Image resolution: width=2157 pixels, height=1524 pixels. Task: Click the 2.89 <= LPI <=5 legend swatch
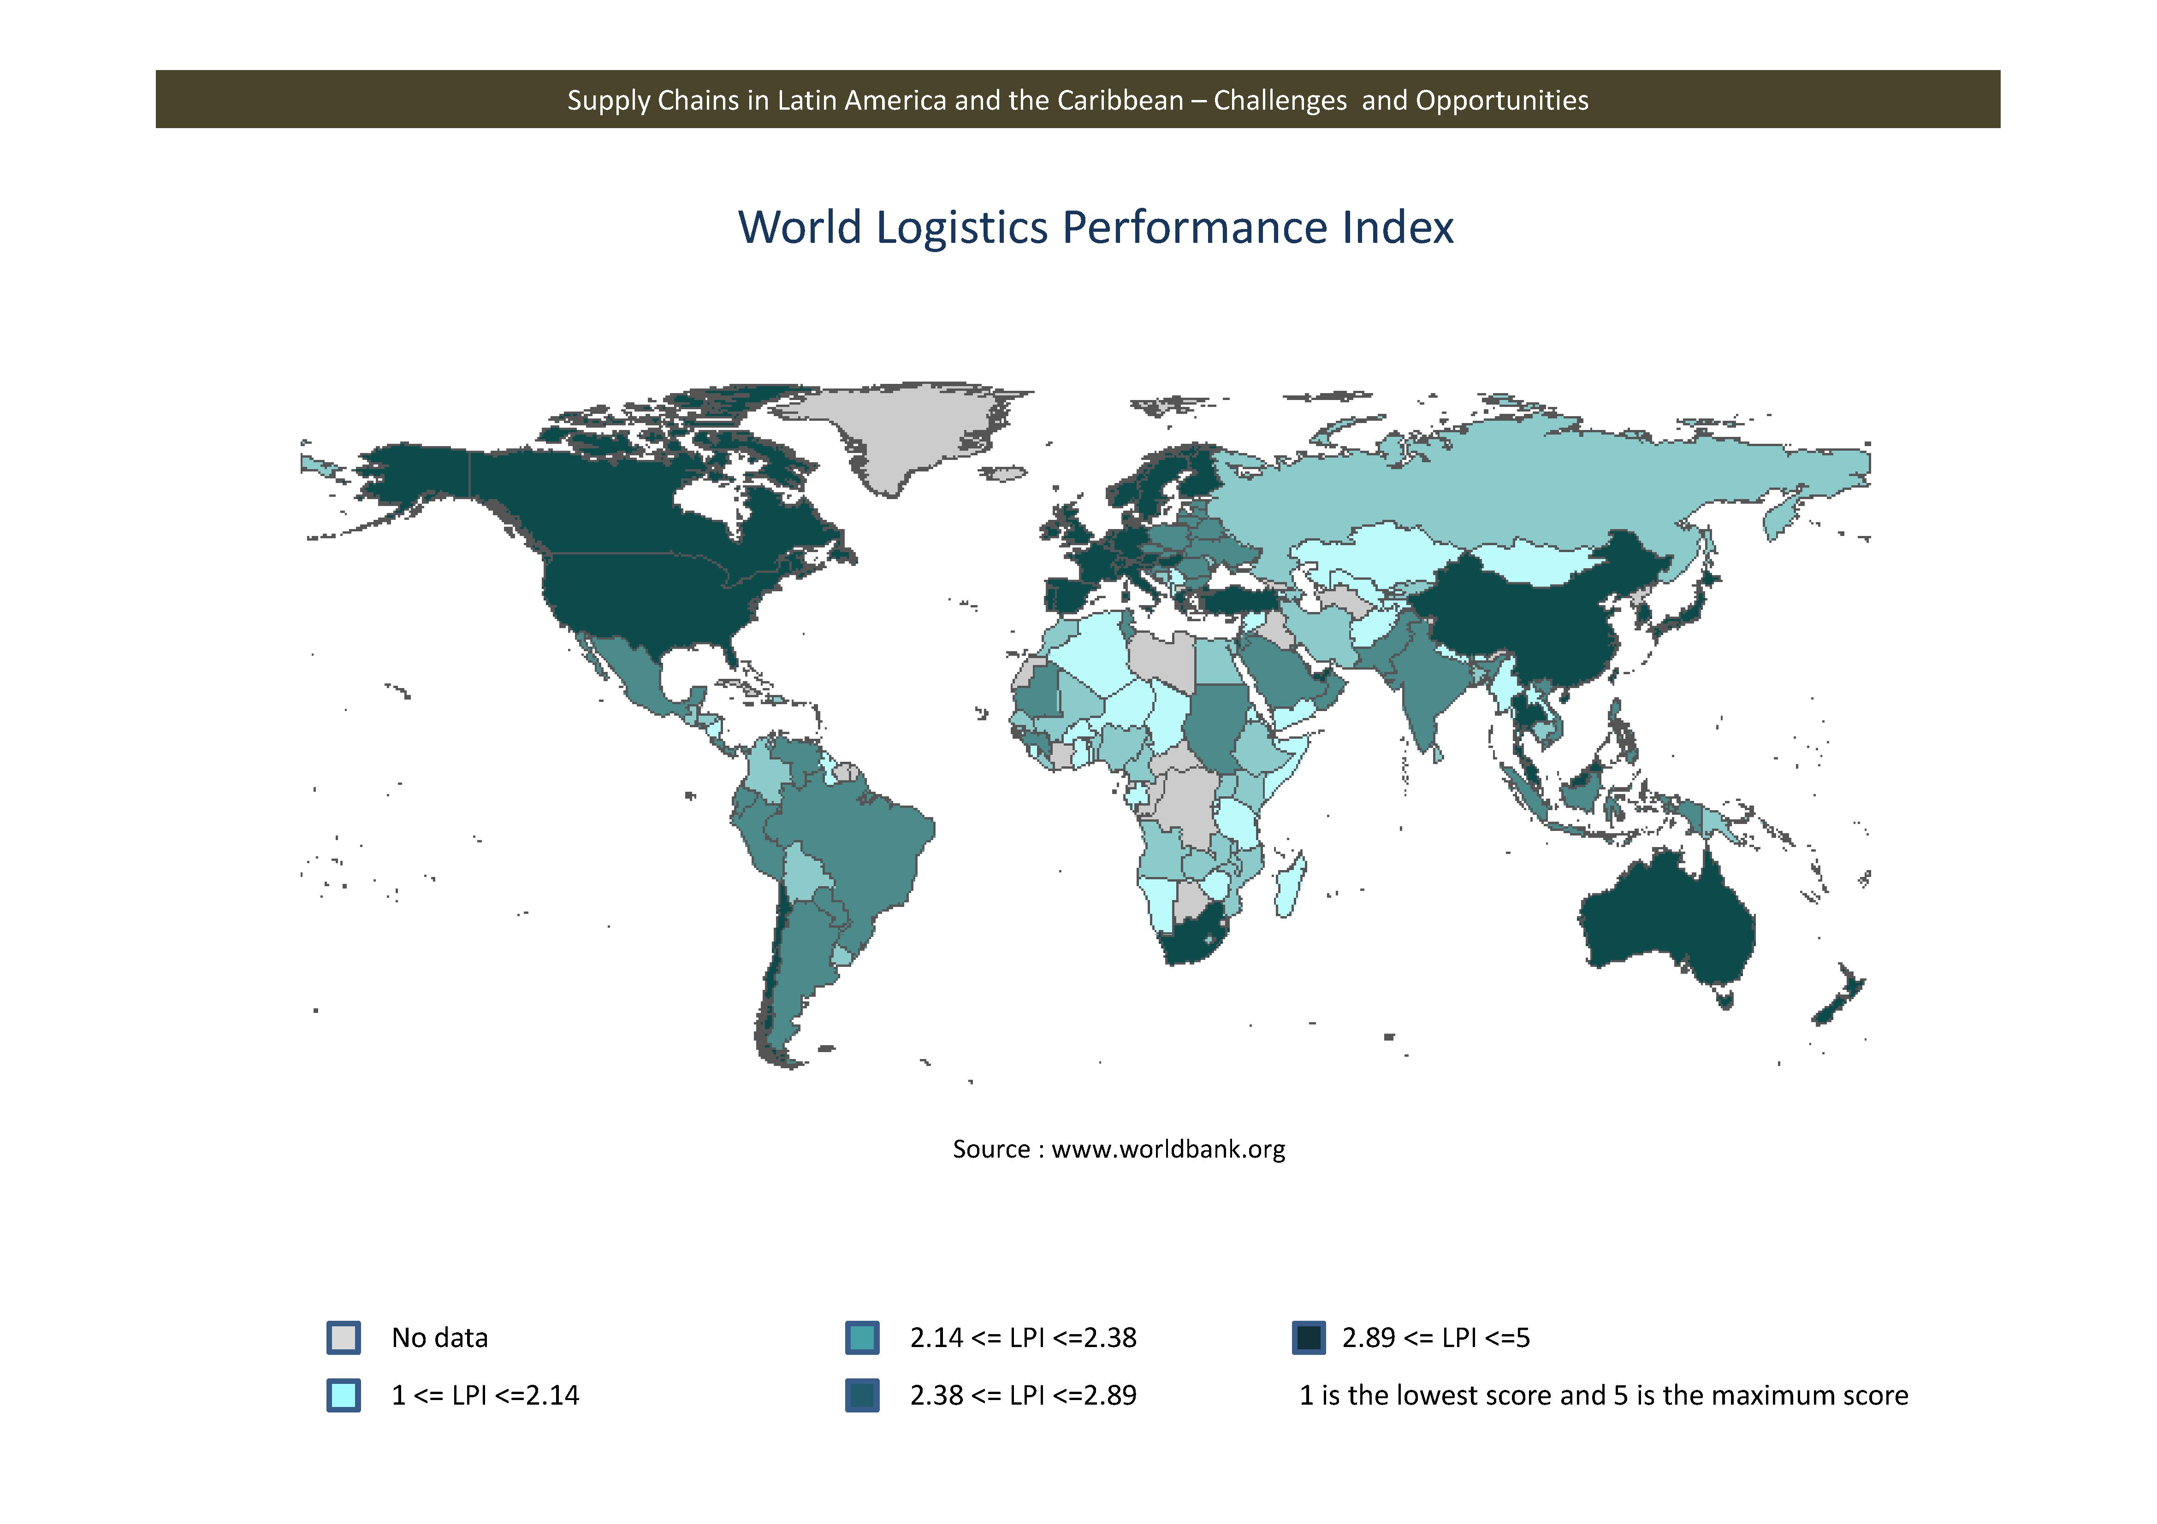pyautogui.click(x=1309, y=1337)
